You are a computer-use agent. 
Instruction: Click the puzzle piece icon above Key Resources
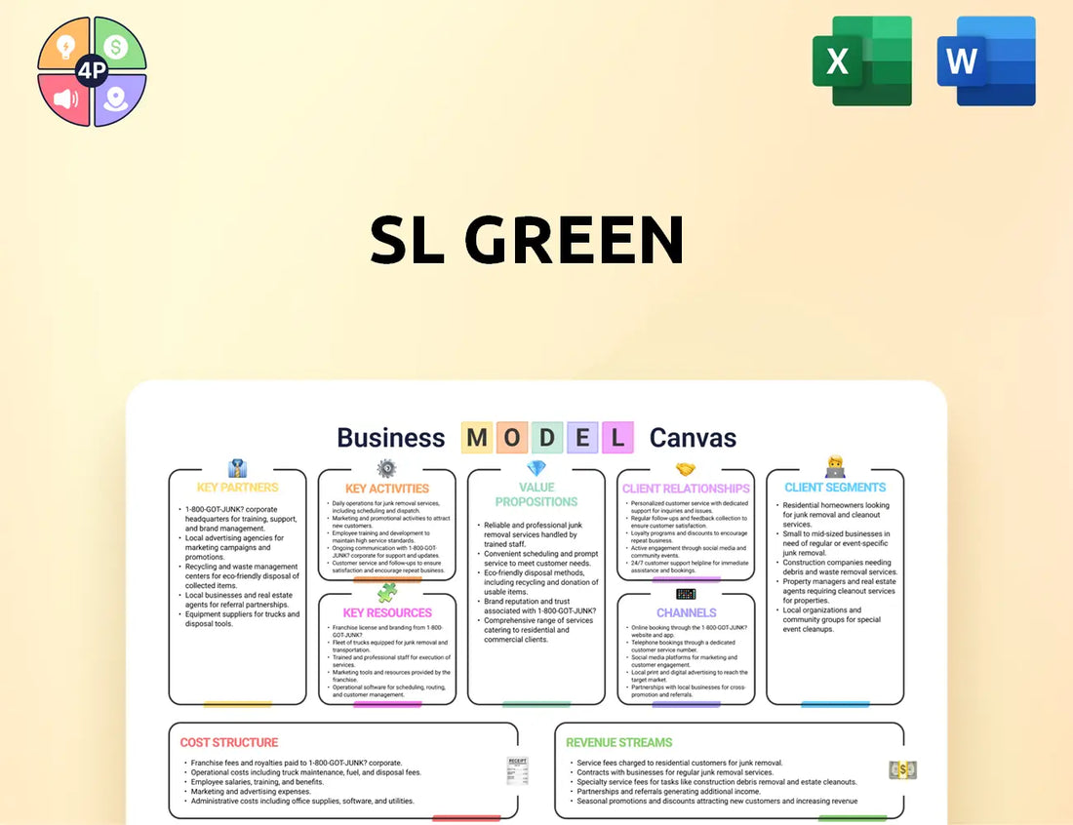(387, 592)
